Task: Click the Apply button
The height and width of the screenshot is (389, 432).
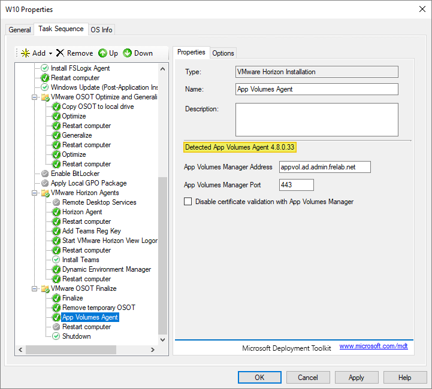Action: 356,378
